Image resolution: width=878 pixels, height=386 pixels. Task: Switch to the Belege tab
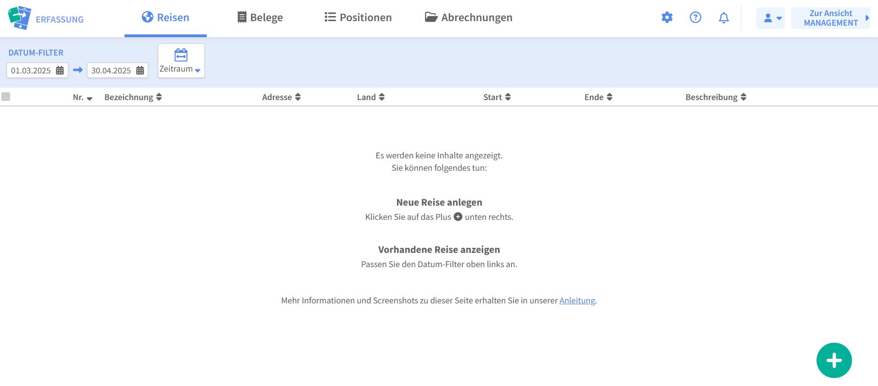[260, 17]
